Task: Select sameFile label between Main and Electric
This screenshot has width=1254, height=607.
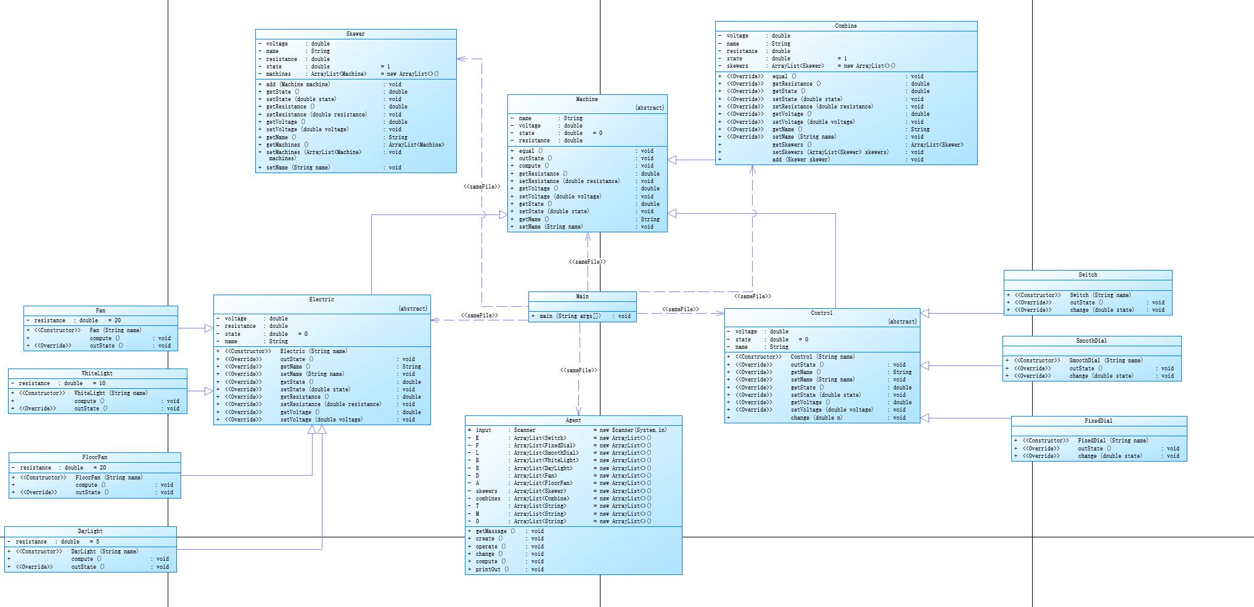Action: [x=480, y=316]
